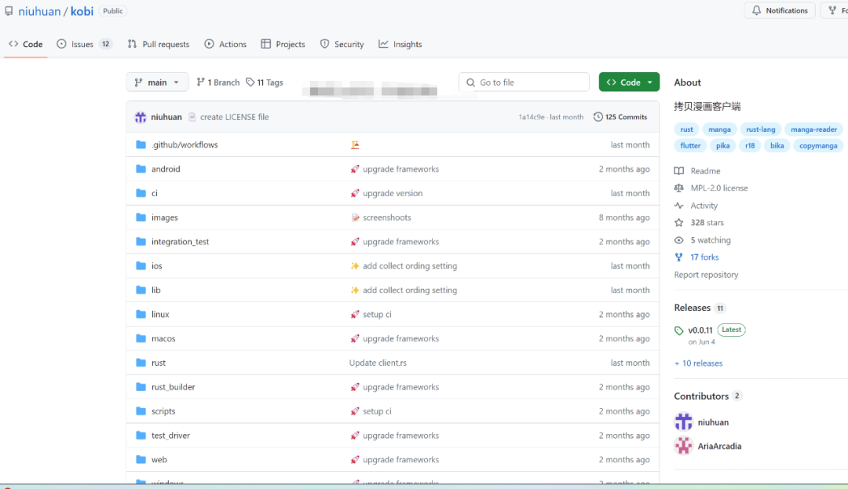Select the manga-reader topic tag

(x=813, y=130)
